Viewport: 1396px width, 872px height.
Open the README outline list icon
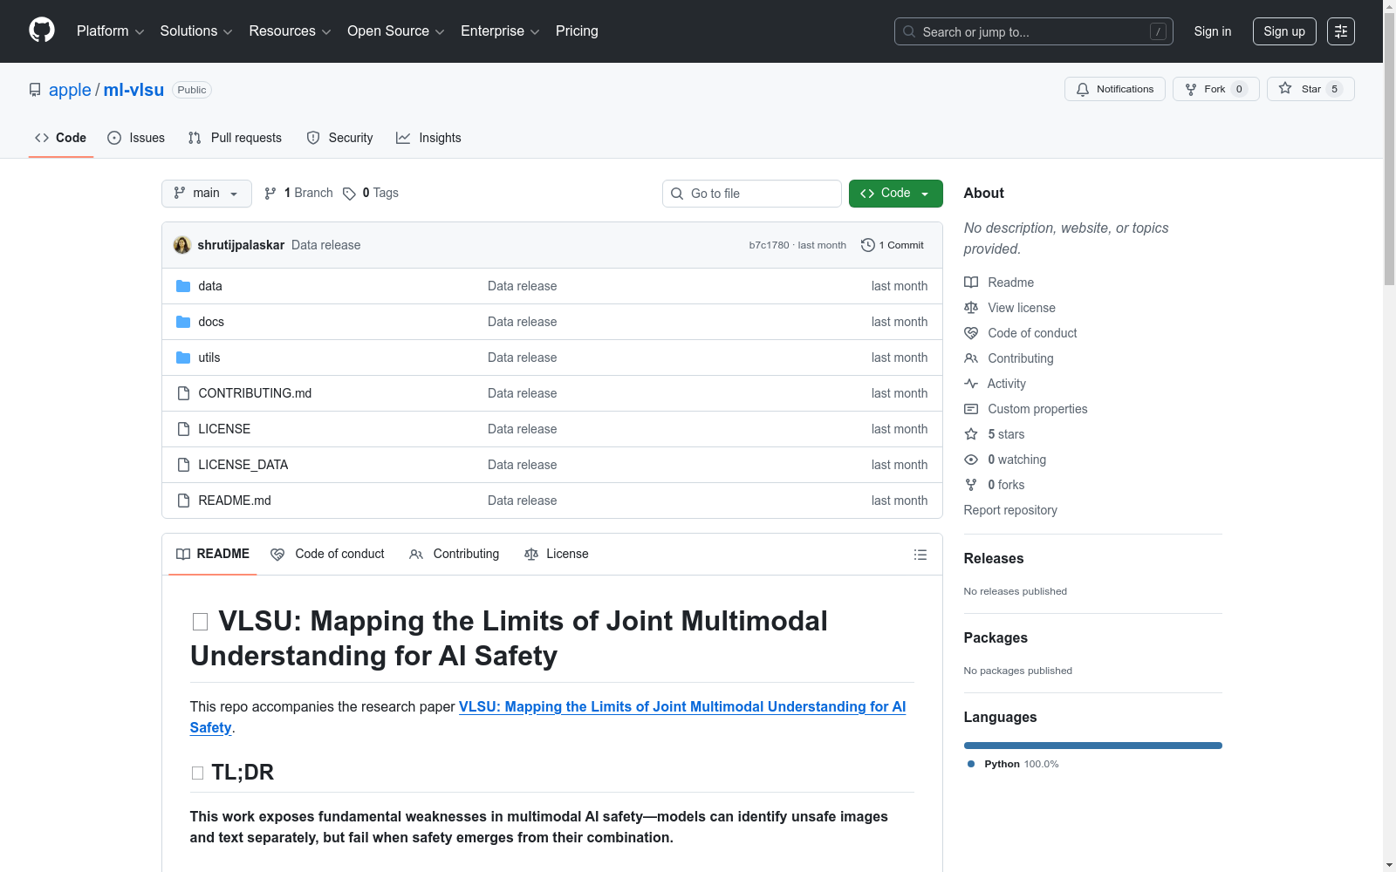tap(920, 555)
